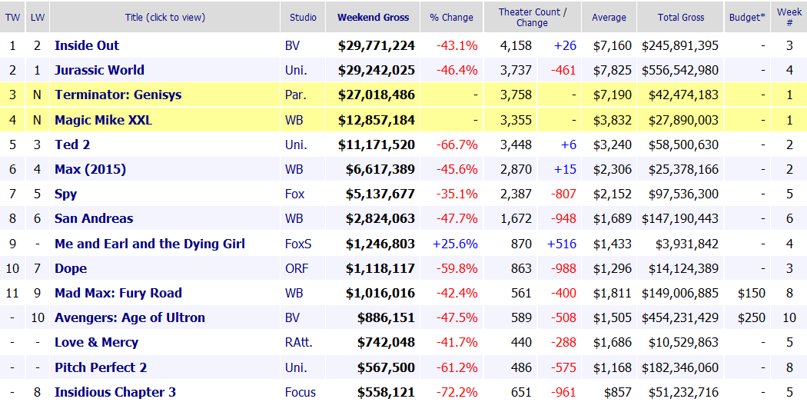Image resolution: width=807 pixels, height=402 pixels.
Task: Sort by Title (click to view) header
Action: click(165, 18)
